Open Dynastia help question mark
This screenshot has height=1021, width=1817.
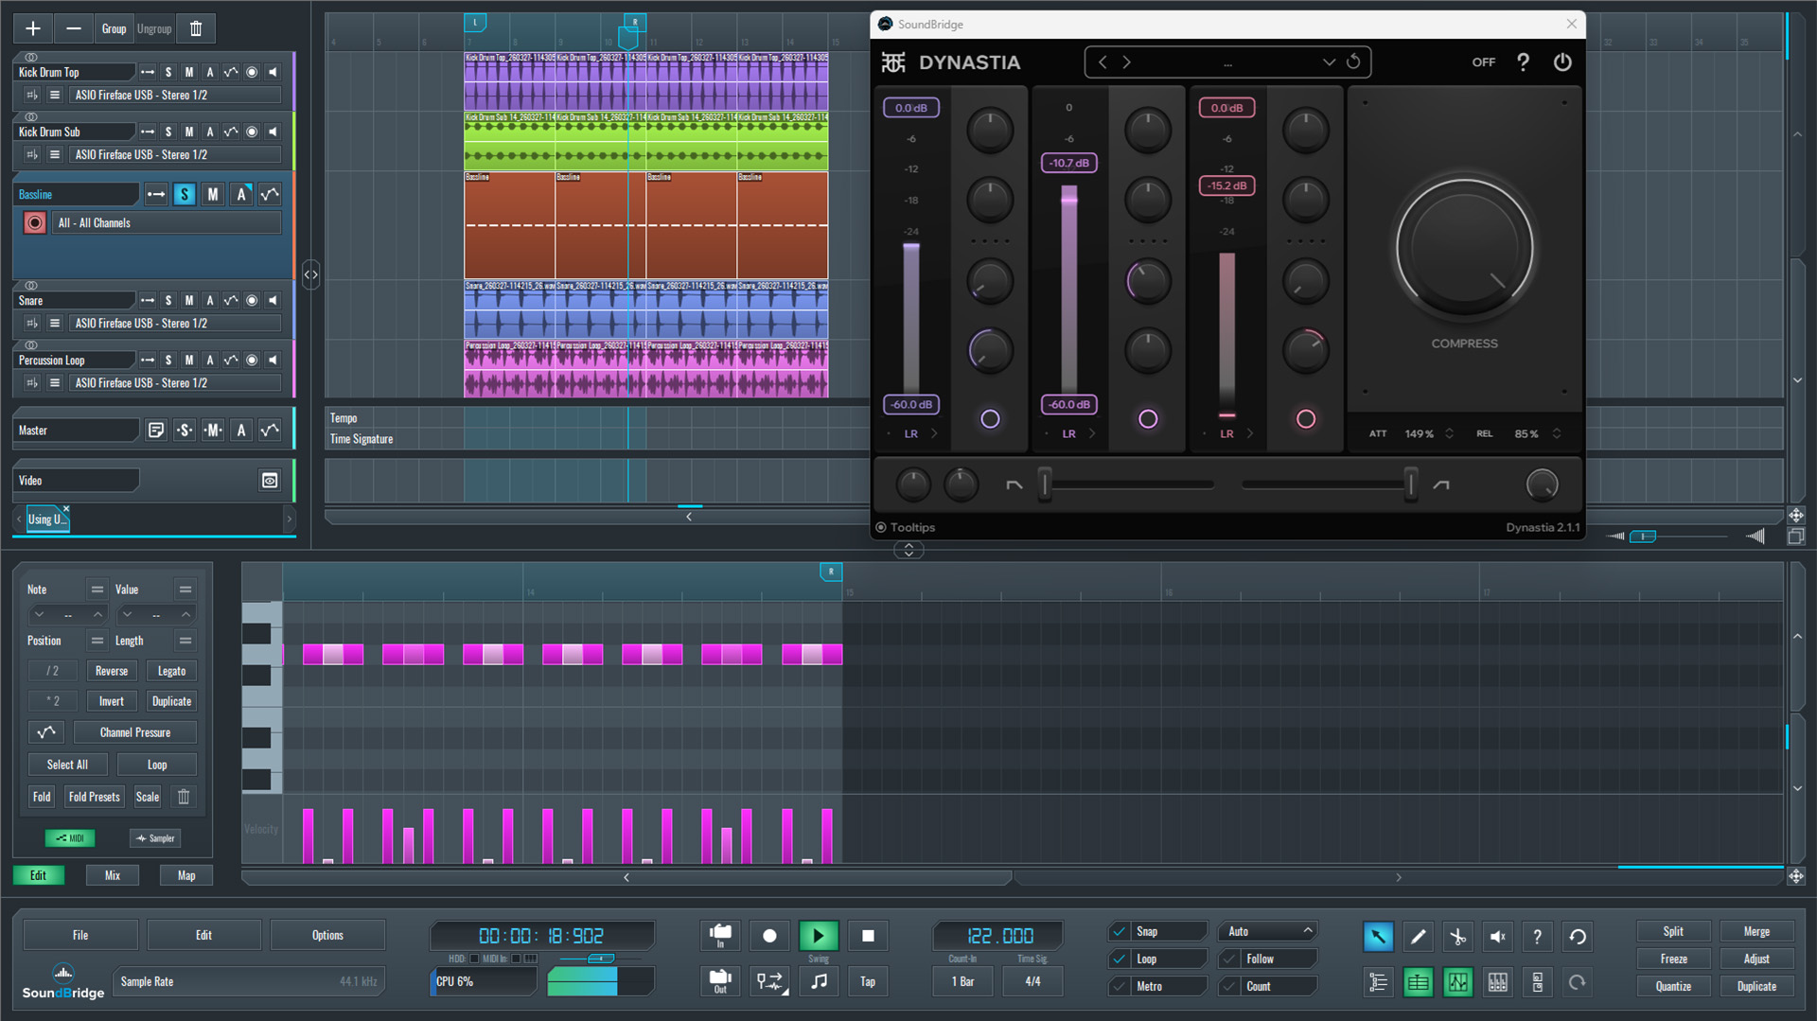coord(1523,62)
